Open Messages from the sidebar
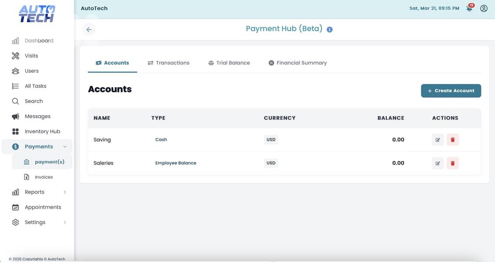The image size is (495, 262). coord(37,116)
